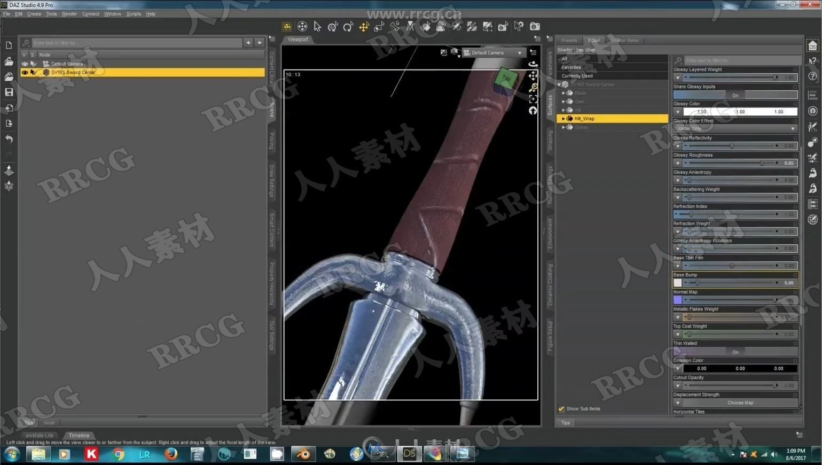Toggle selectability of SYWS Sword Center

pos(33,72)
